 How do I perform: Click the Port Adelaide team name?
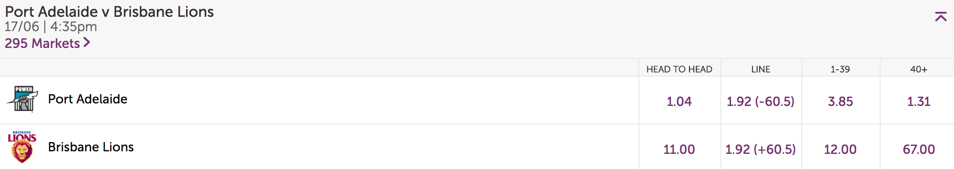click(x=88, y=99)
